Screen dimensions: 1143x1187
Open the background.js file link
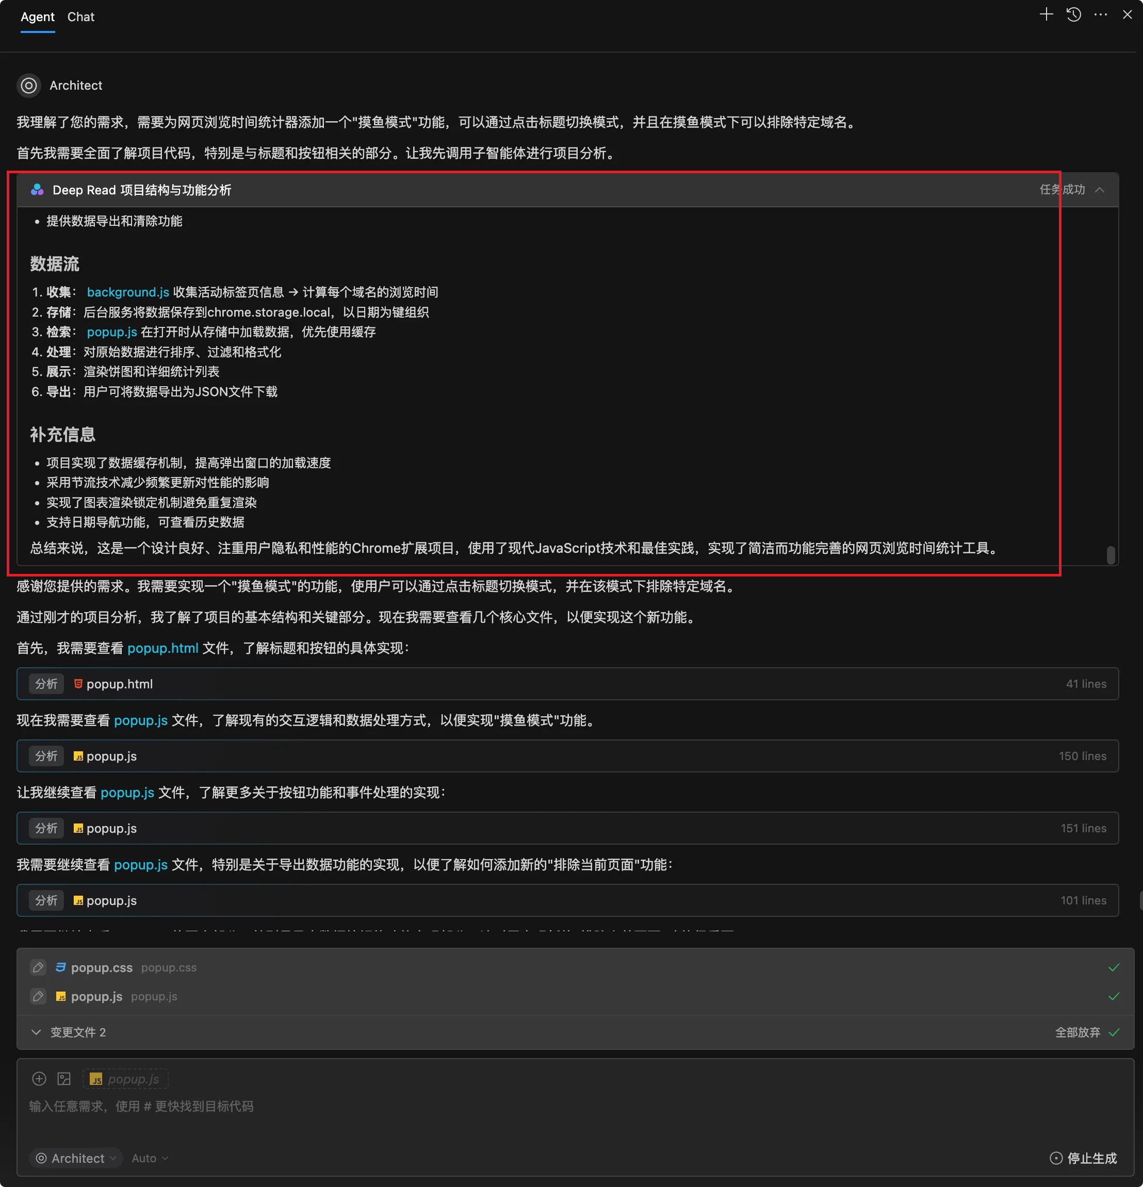[128, 292]
